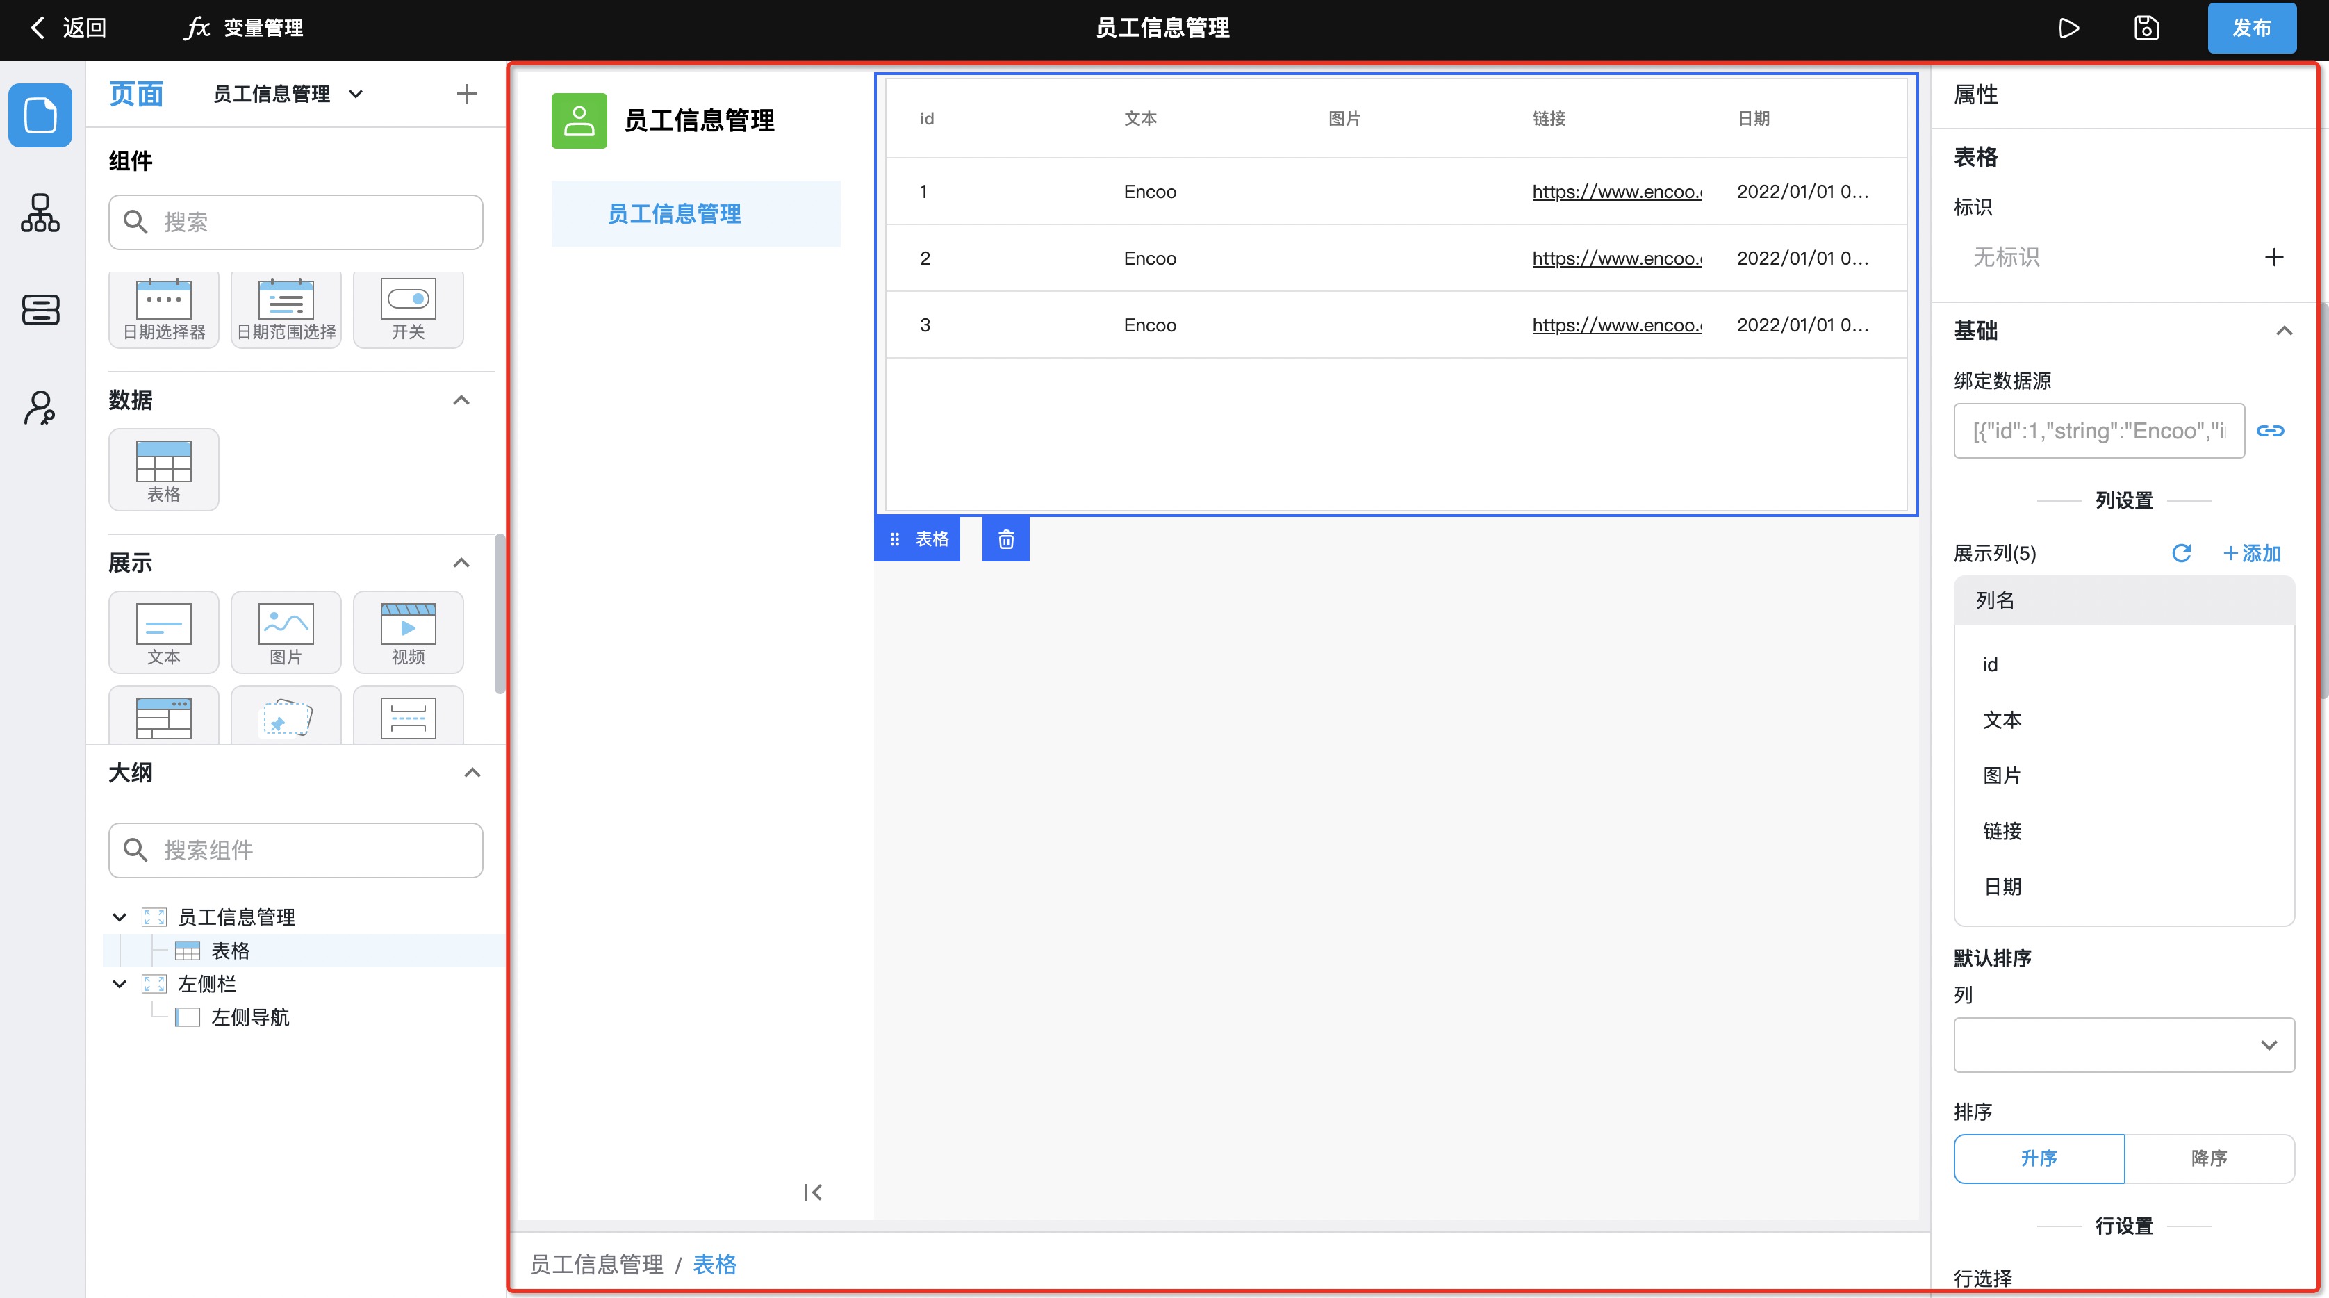The width and height of the screenshot is (2329, 1298).
Task: Click the id column header
Action: [927, 118]
